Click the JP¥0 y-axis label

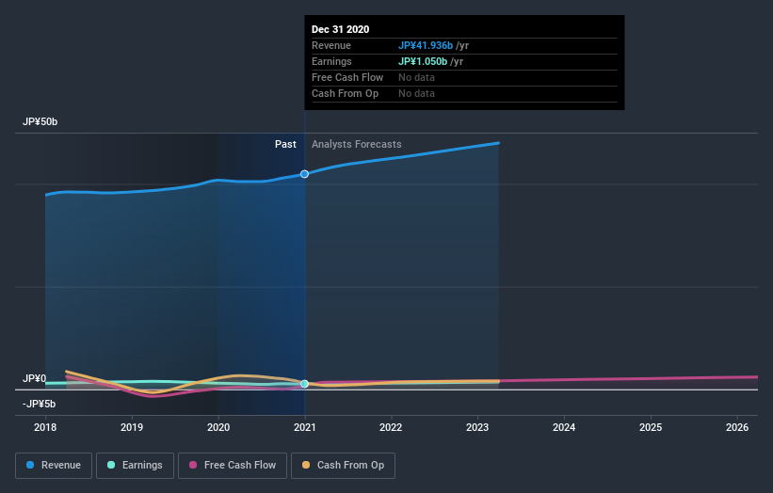point(34,378)
